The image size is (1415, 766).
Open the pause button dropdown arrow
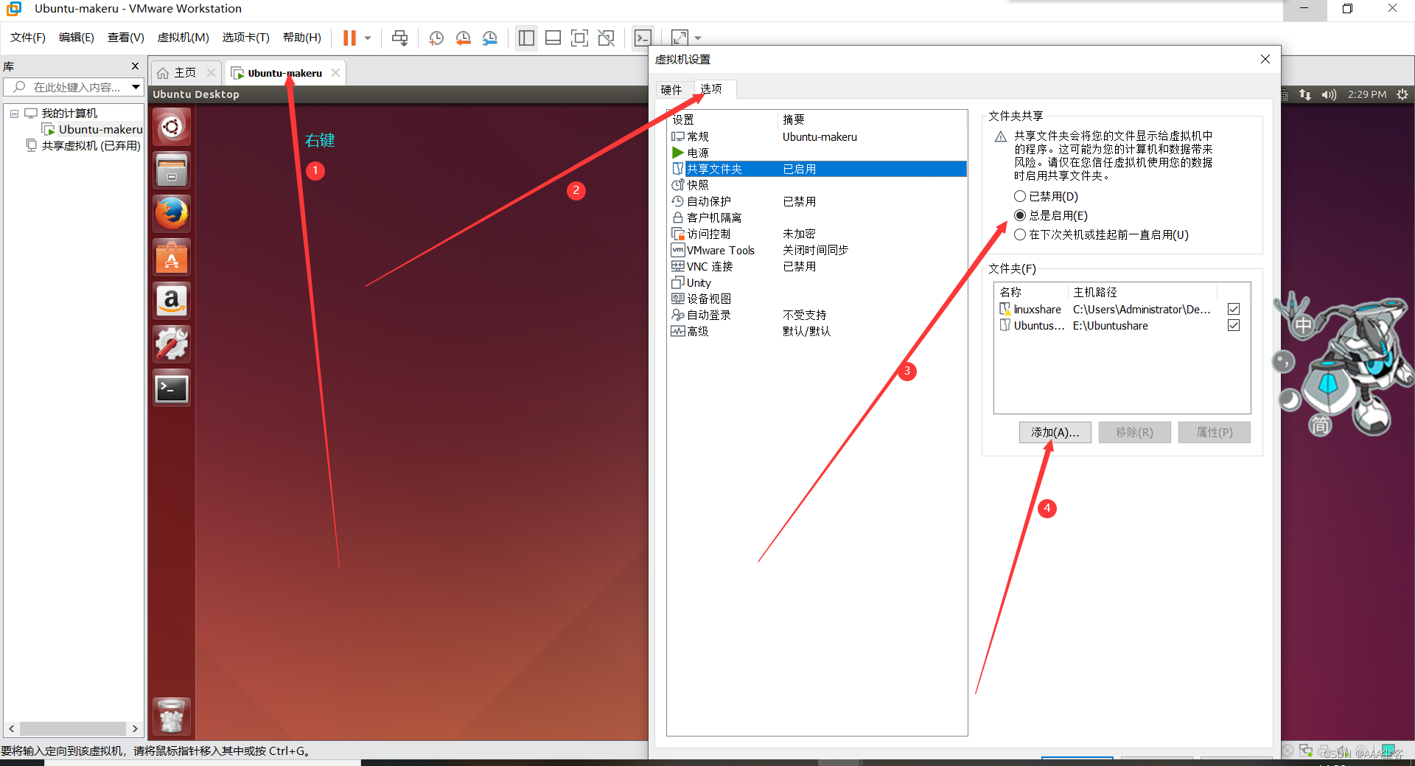click(x=368, y=38)
